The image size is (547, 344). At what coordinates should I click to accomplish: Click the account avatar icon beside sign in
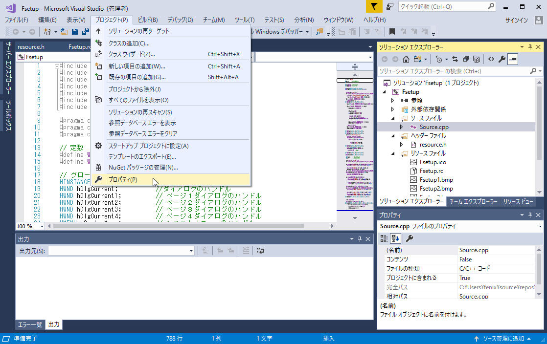click(x=539, y=20)
